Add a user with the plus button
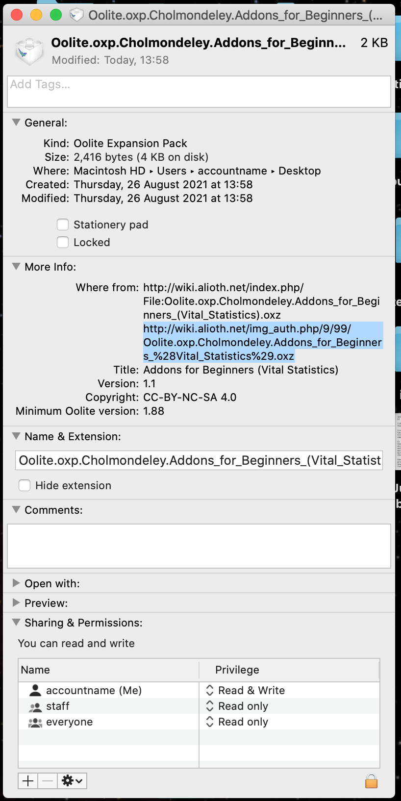This screenshot has width=401, height=801. [x=28, y=780]
